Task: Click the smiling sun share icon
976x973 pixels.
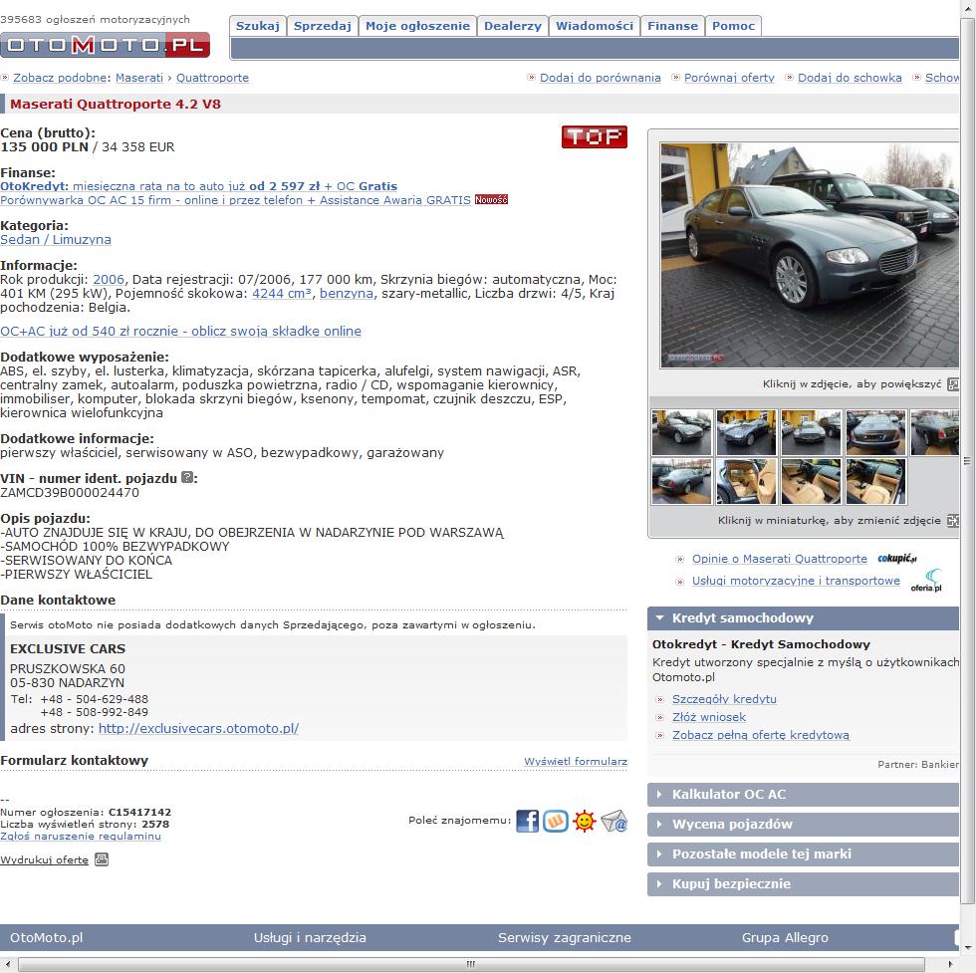Action: click(x=585, y=821)
